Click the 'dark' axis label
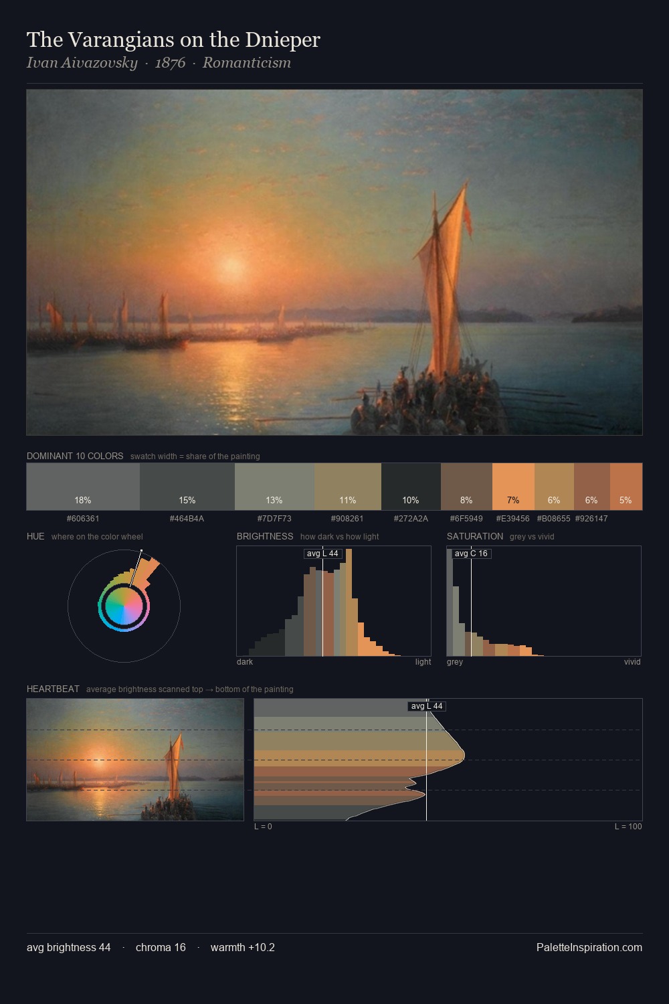669x1004 pixels. [245, 662]
